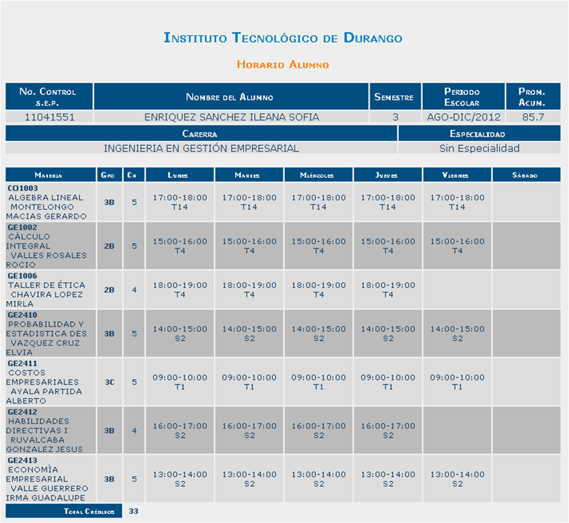Select the period value AGO-DIC/2012

click(463, 117)
